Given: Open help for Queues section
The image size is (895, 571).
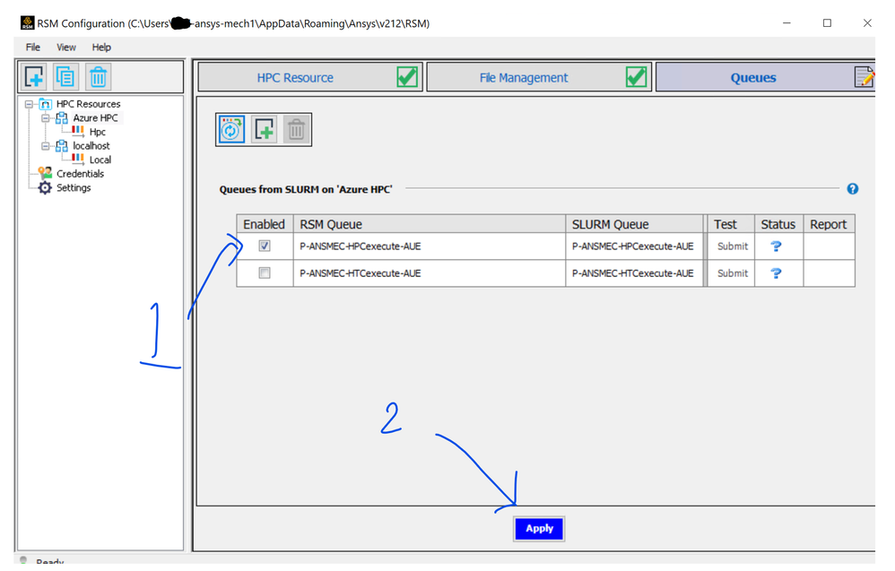Looking at the screenshot, I should (x=852, y=189).
